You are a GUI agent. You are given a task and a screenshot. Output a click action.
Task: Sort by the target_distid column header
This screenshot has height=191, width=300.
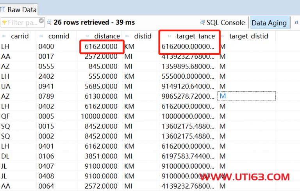(248, 36)
